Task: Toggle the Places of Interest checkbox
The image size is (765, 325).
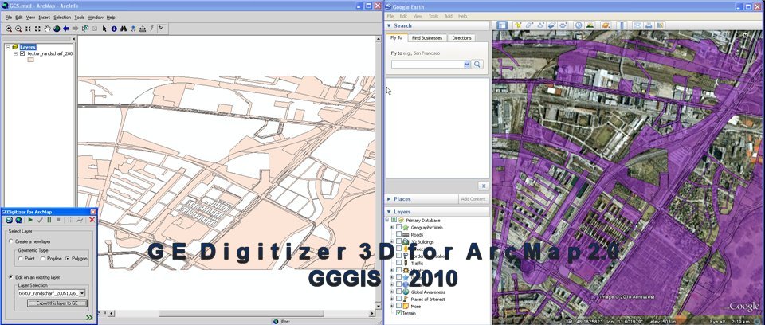Action: (x=398, y=300)
